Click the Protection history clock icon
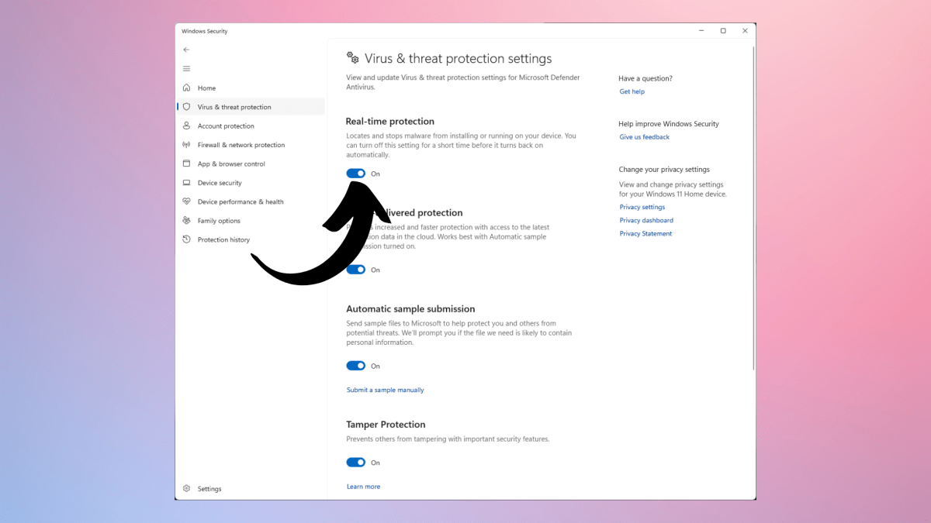Screen dimensions: 931x523 pos(186,239)
